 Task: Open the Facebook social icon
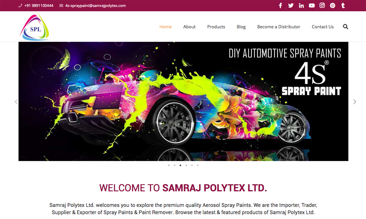(280, 5)
